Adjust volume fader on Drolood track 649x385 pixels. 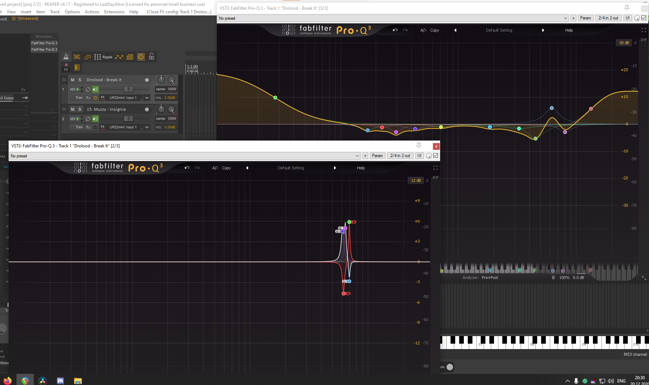(x=128, y=89)
